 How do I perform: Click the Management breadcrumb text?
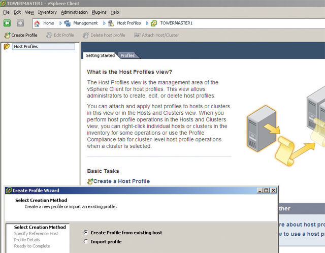[x=85, y=23]
